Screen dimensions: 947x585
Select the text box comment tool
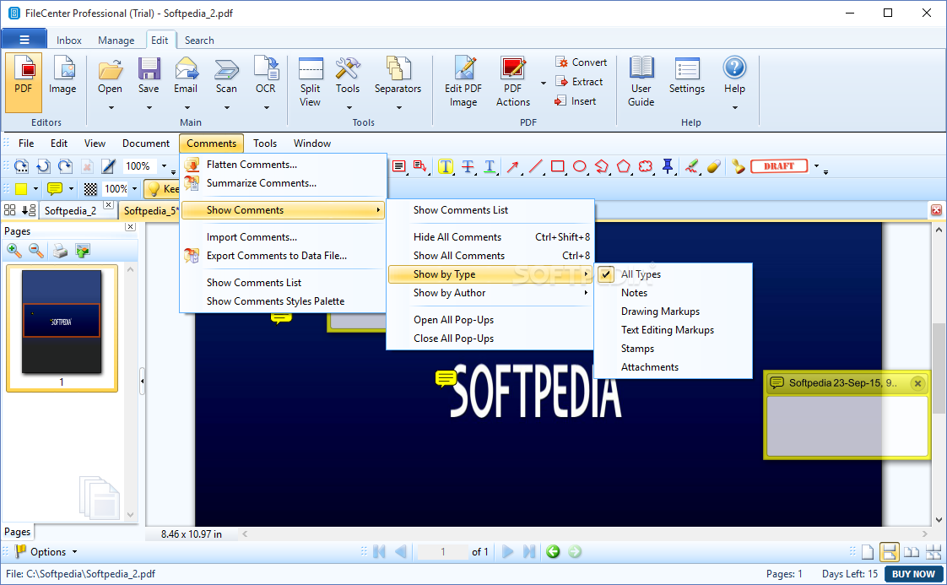[398, 166]
